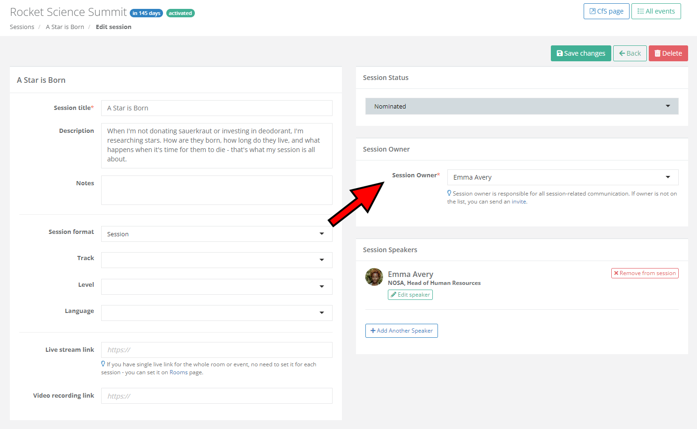The image size is (697, 429).
Task: Select a Language from dropdown
Action: click(216, 313)
